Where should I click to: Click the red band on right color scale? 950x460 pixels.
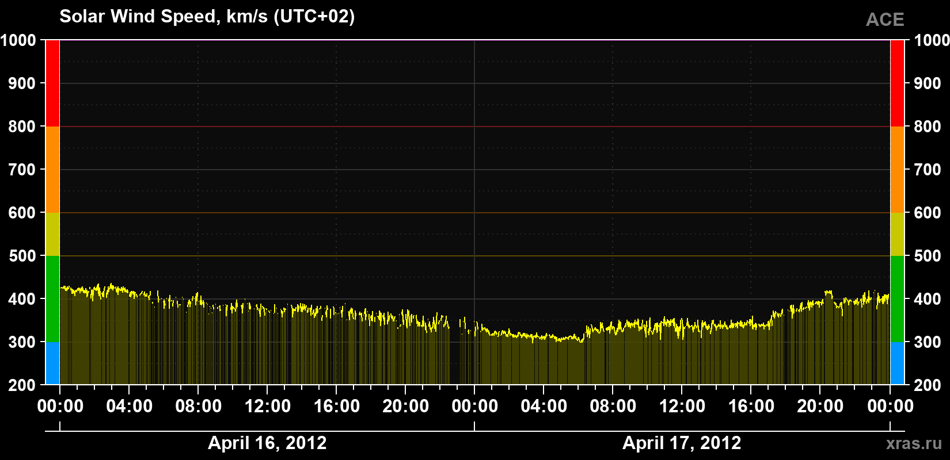point(897,83)
